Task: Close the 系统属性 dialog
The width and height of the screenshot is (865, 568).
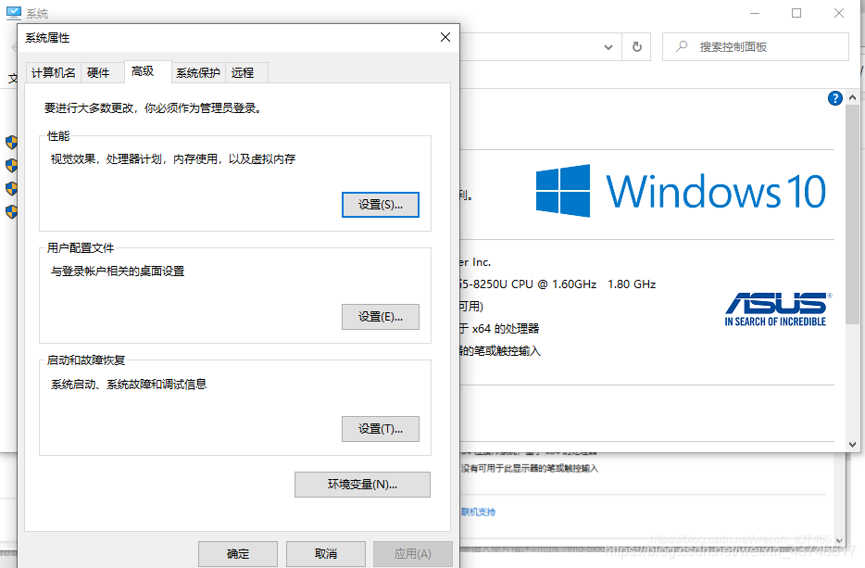Action: [445, 38]
